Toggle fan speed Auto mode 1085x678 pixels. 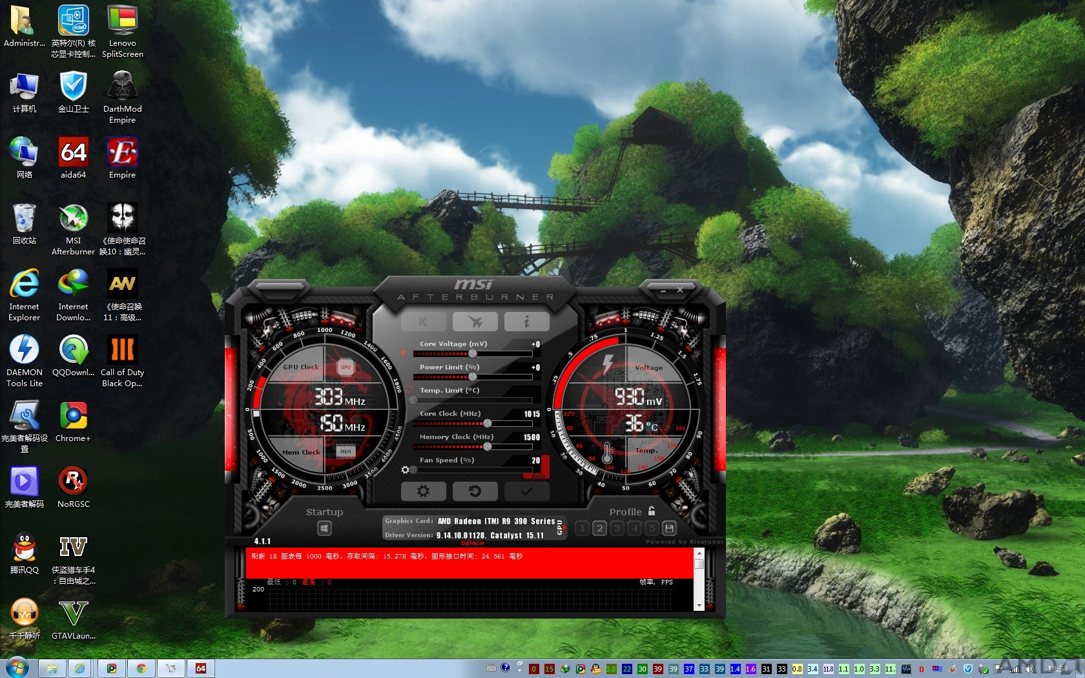tap(539, 476)
